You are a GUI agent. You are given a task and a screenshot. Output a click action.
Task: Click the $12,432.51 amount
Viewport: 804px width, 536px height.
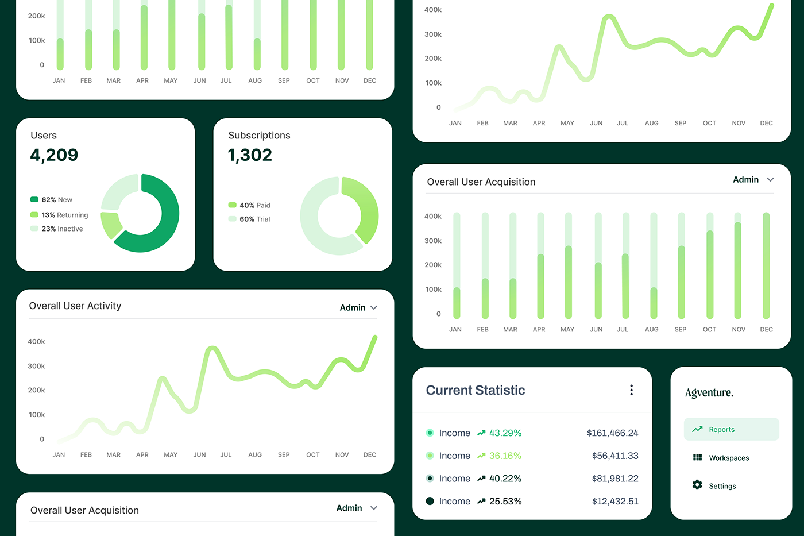pyautogui.click(x=615, y=502)
